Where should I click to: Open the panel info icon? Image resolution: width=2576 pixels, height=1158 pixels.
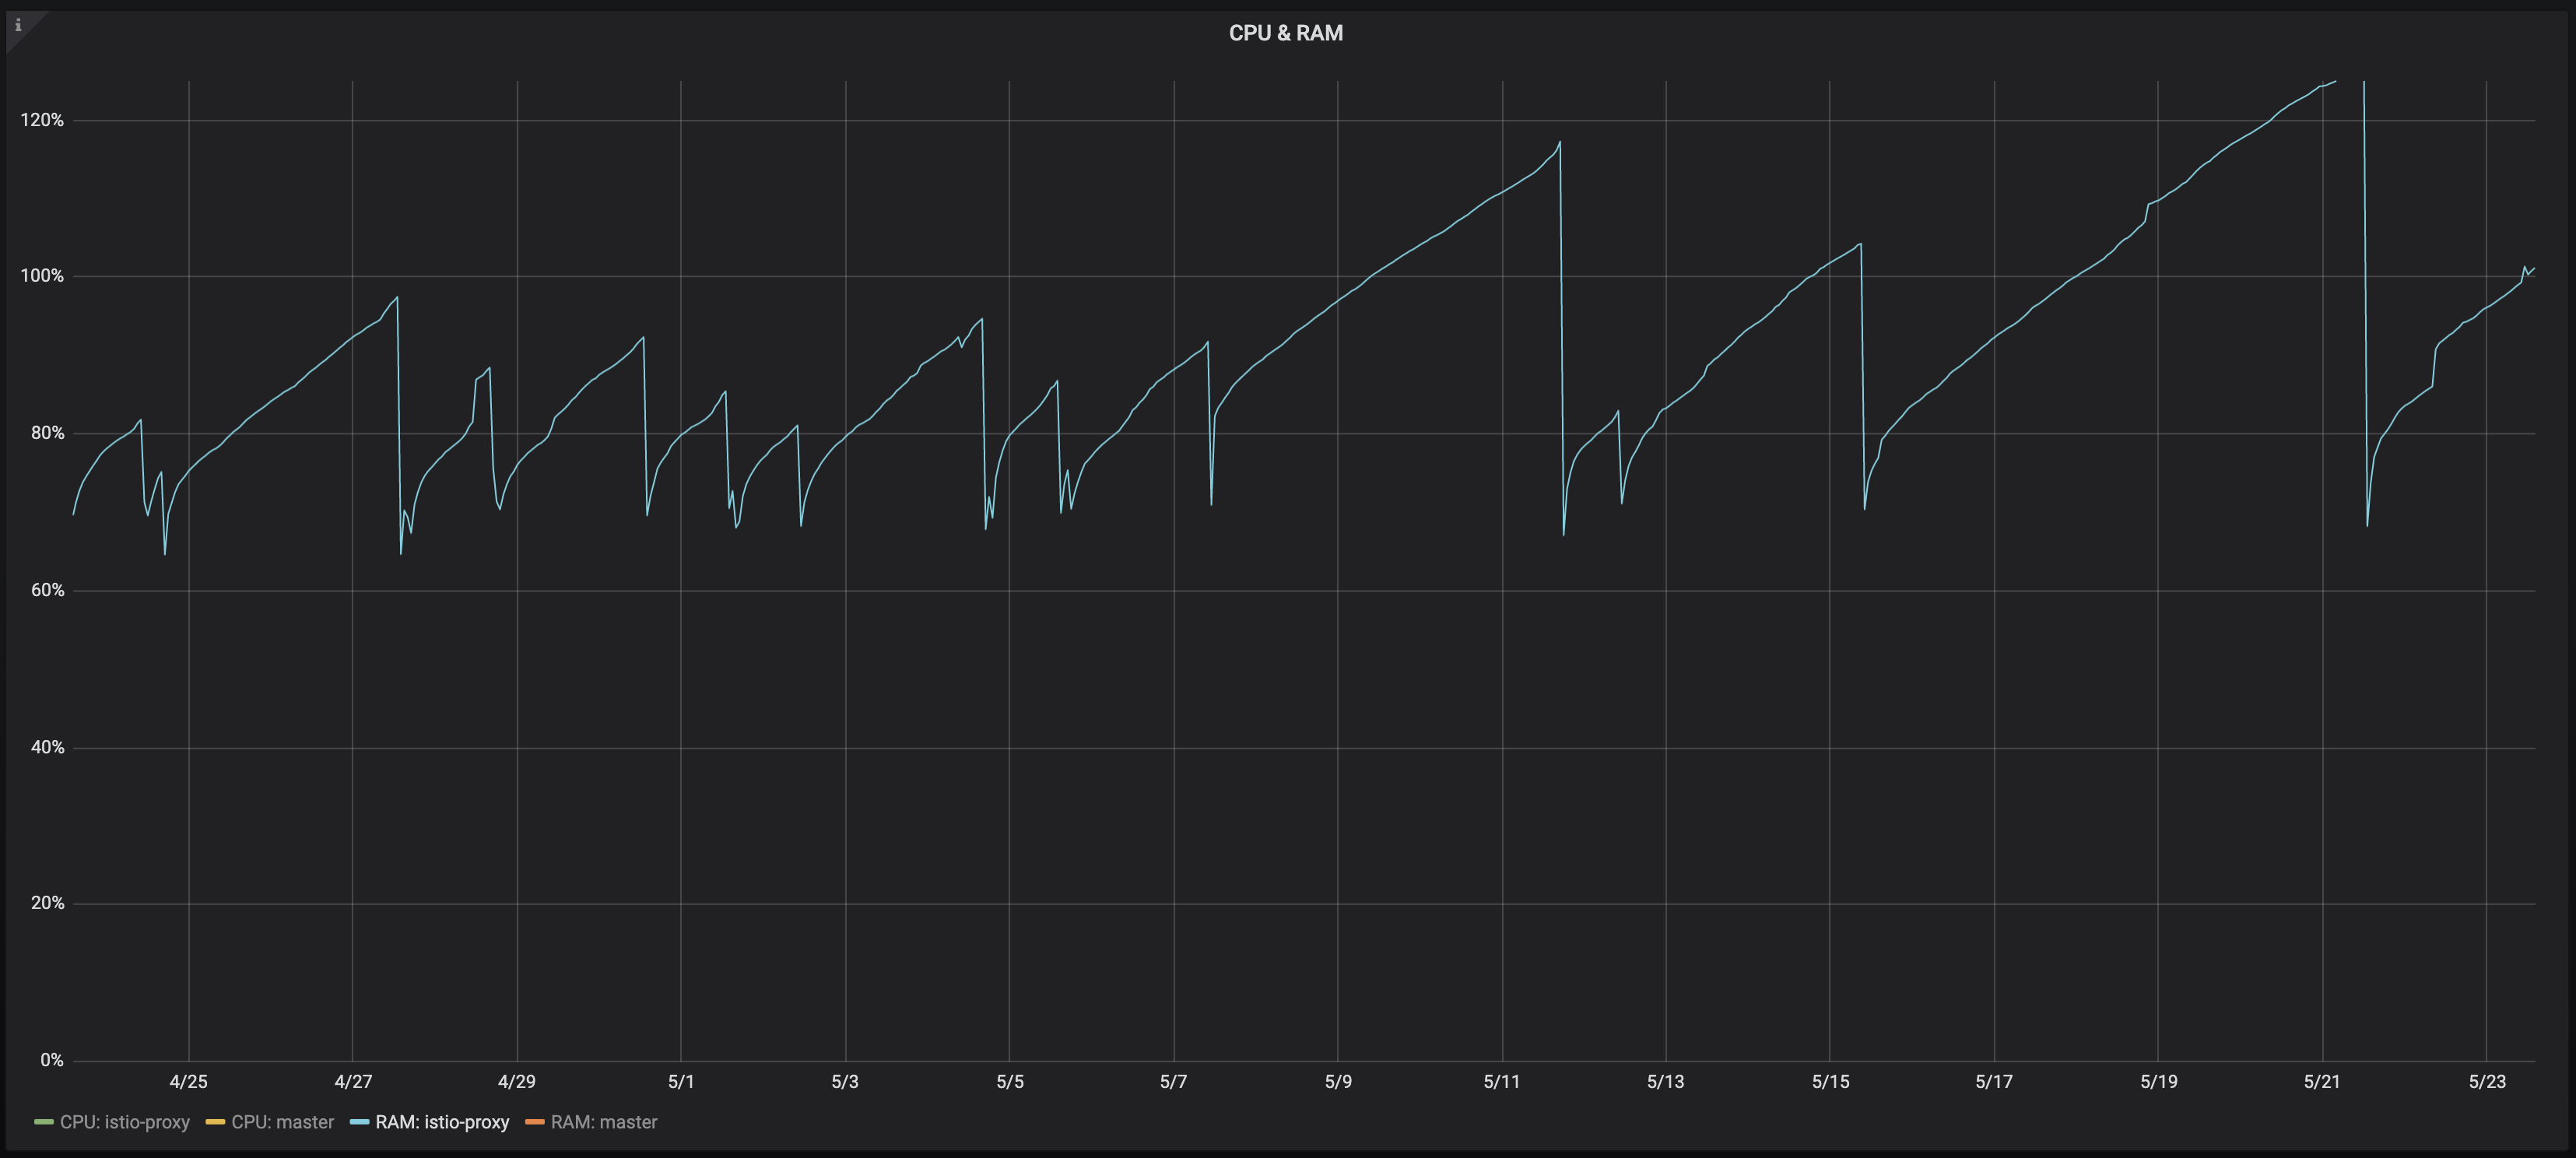(x=18, y=26)
